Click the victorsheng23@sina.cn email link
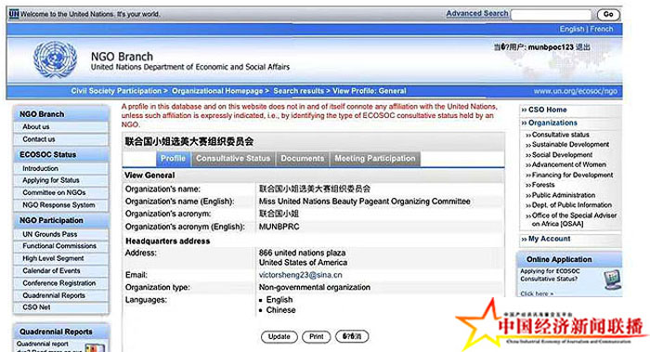 pos(301,275)
